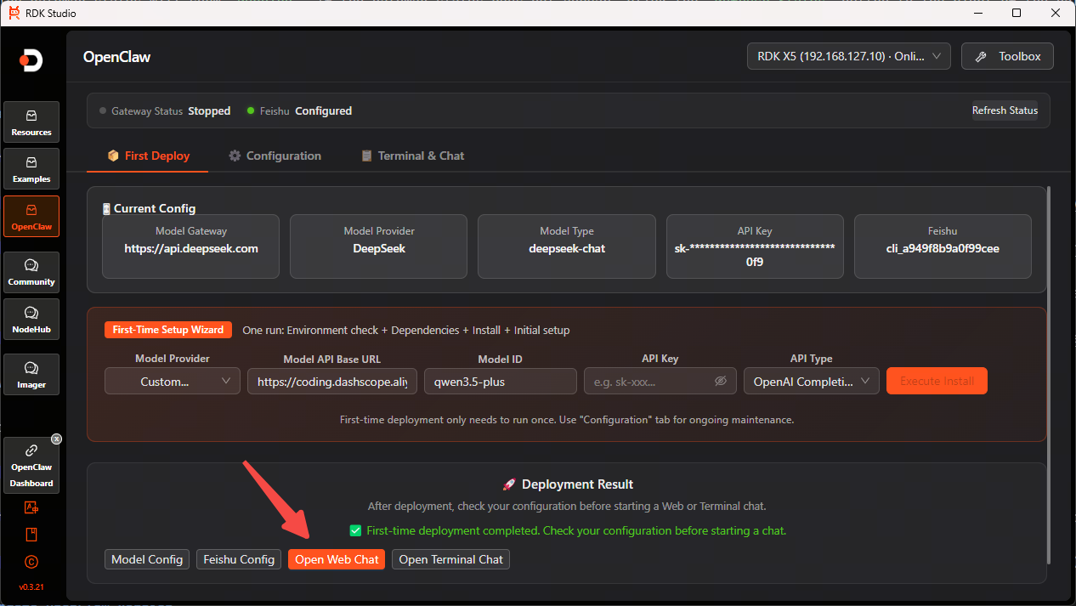Switch to the First Deploy tab
The height and width of the screenshot is (606, 1076).
(x=148, y=156)
